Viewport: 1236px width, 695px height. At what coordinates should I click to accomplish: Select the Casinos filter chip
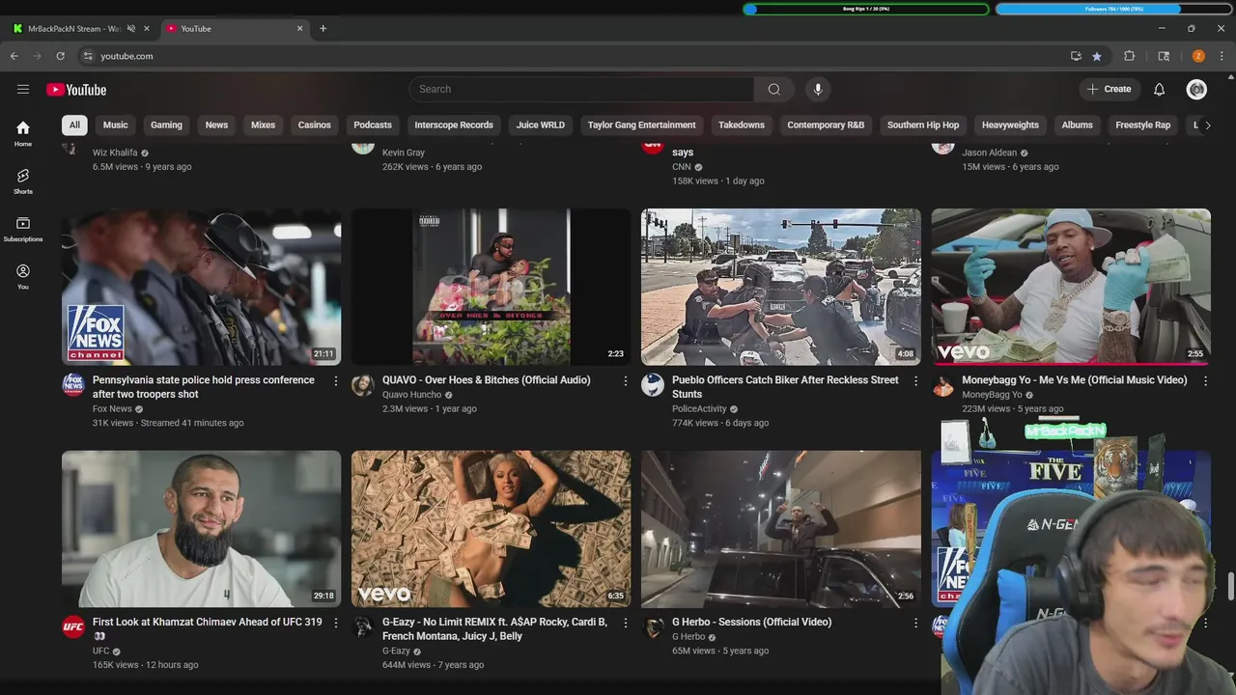tap(314, 125)
